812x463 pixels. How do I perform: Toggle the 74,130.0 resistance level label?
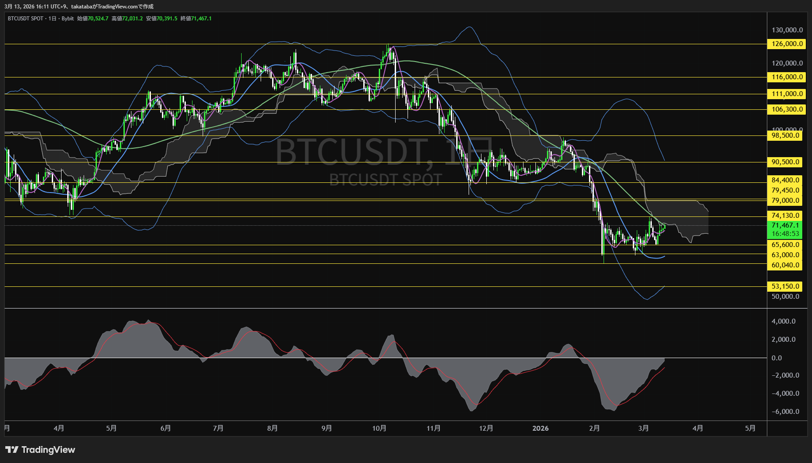pyautogui.click(x=786, y=216)
